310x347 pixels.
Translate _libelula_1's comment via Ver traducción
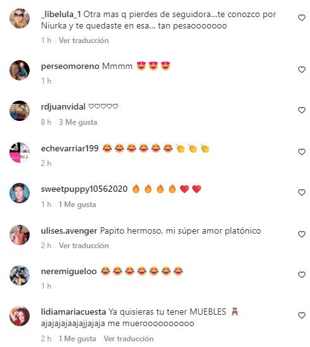tap(83, 41)
